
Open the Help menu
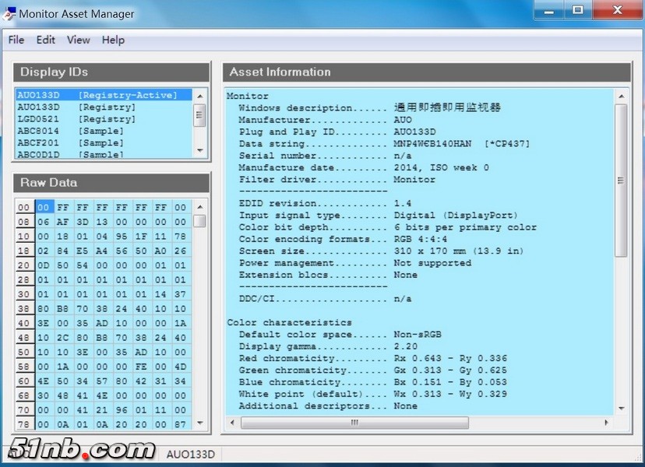(113, 40)
